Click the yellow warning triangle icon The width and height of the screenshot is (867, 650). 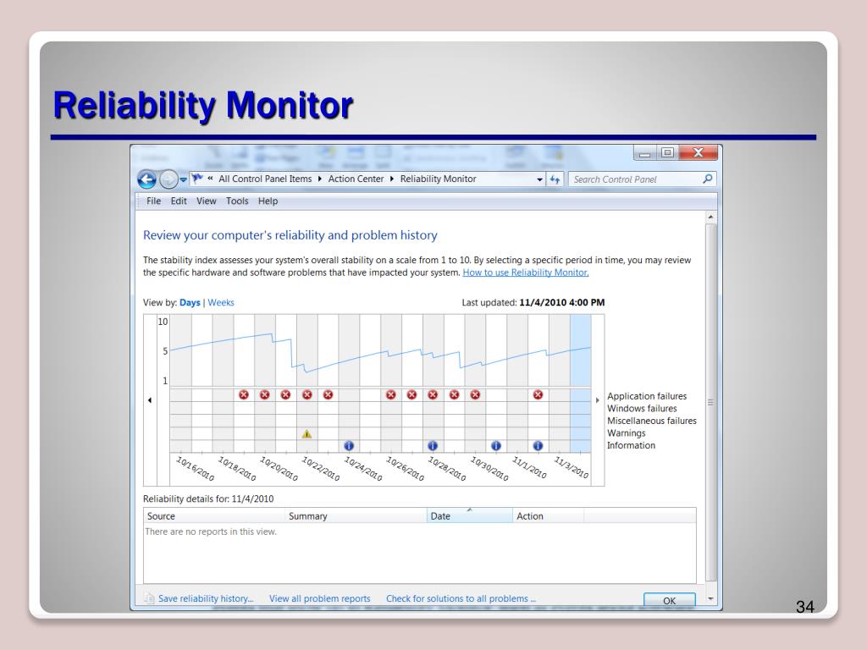306,434
